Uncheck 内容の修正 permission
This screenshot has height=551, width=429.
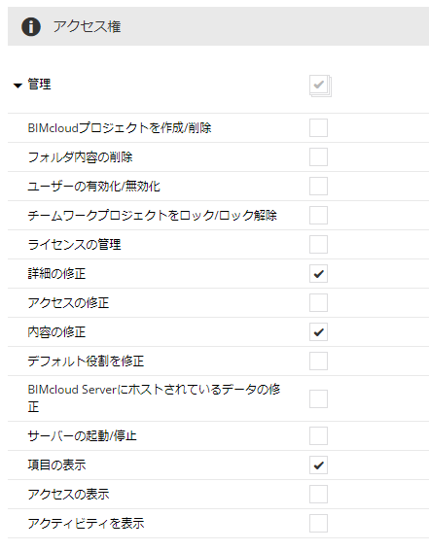coord(318,331)
